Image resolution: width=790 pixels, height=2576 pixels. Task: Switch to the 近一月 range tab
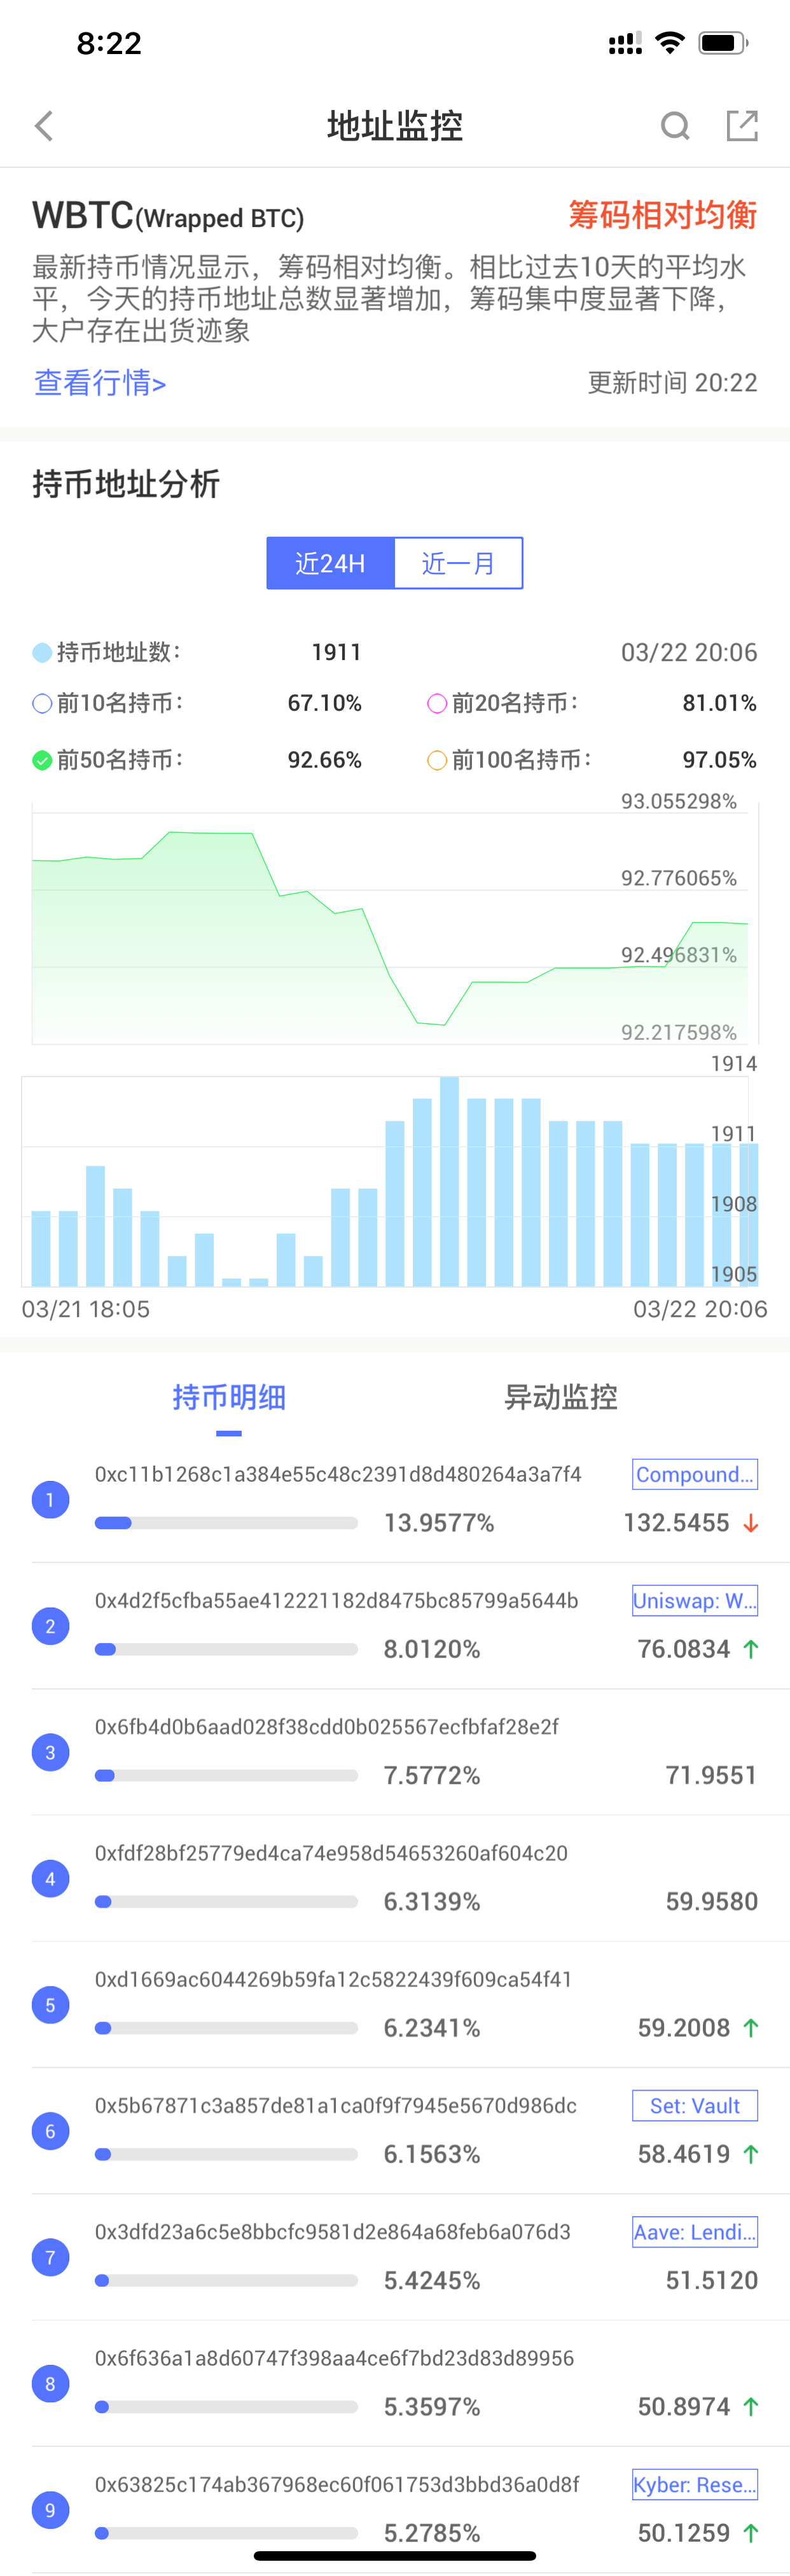[459, 563]
